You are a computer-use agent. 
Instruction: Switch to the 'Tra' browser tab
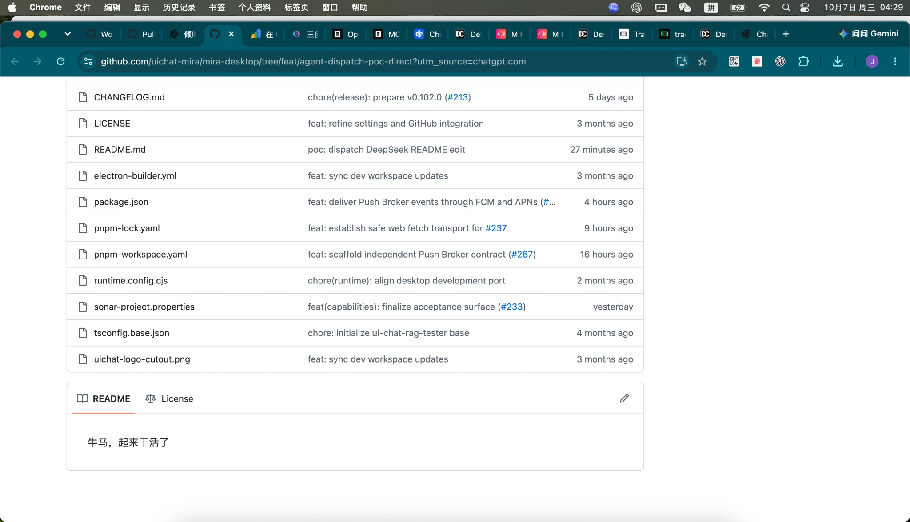coord(632,34)
